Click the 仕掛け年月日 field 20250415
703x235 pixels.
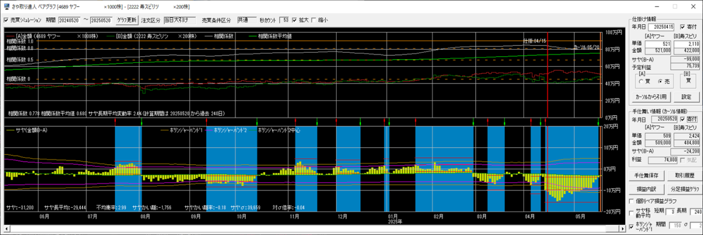tap(661, 26)
